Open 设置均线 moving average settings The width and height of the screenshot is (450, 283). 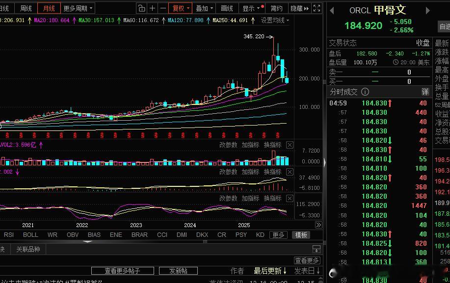275,21
